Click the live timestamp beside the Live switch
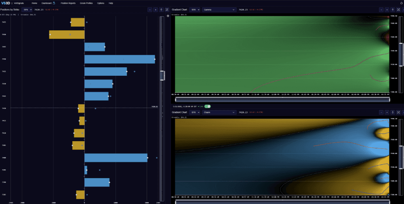 (185, 106)
